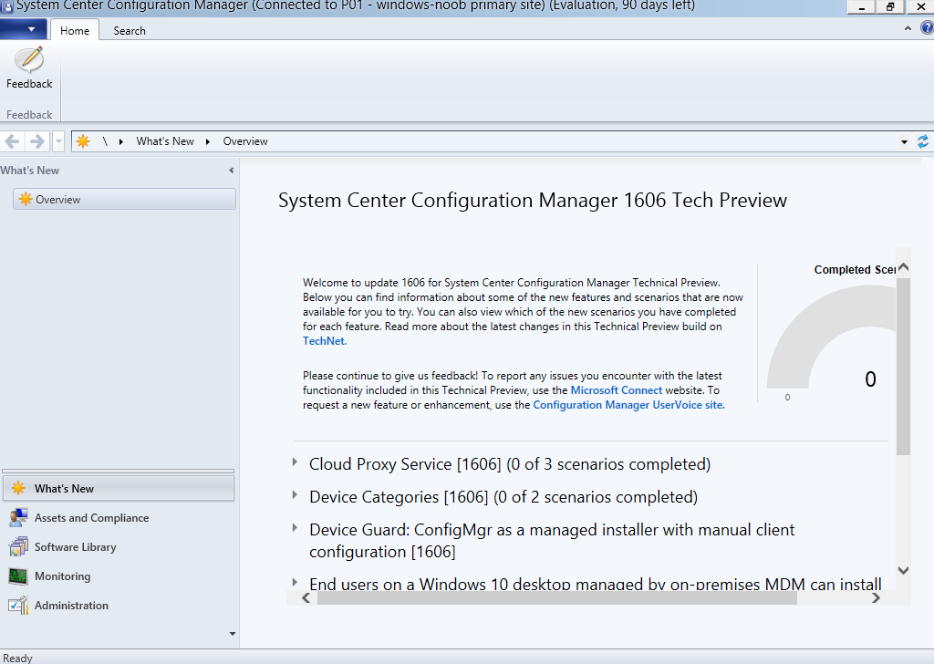Click the Monitoring icon

18,576
